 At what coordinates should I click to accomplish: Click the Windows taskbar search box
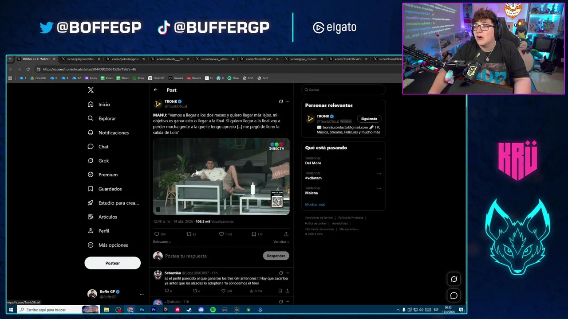click(58, 310)
